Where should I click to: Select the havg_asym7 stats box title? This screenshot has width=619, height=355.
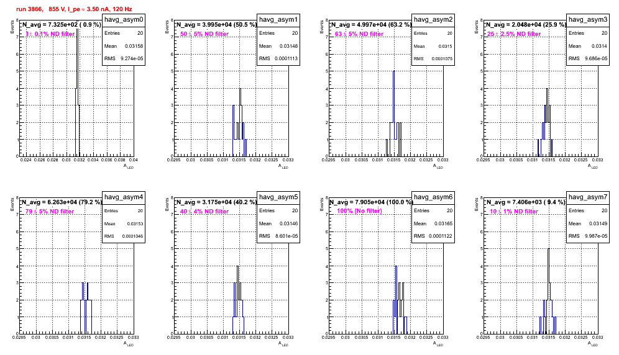(x=588, y=197)
